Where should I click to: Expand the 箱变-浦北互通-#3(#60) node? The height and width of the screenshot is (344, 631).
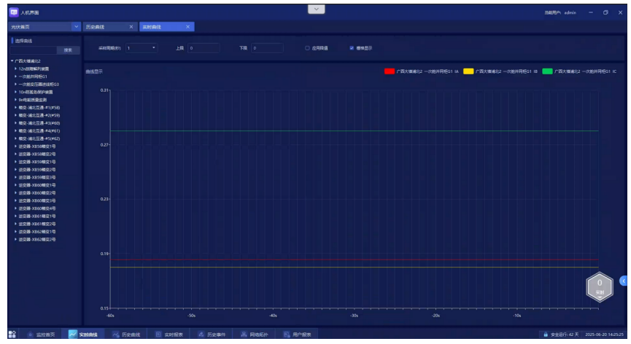pos(16,123)
